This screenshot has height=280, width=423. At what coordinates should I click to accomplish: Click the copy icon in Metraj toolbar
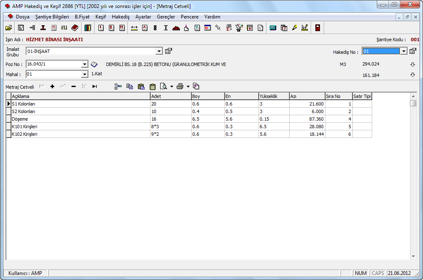[130, 87]
